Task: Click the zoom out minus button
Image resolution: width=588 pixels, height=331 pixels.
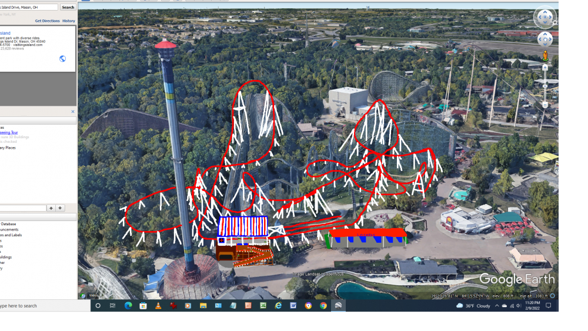Action: click(x=545, y=105)
